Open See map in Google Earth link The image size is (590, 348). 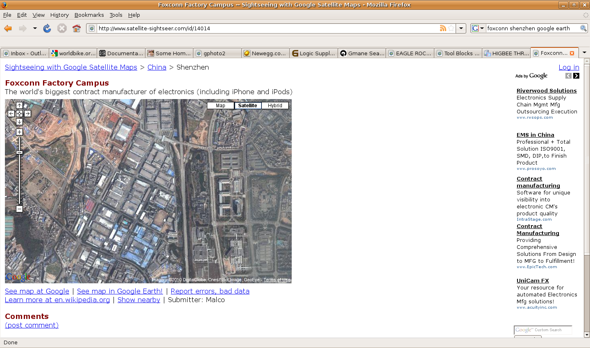click(120, 291)
